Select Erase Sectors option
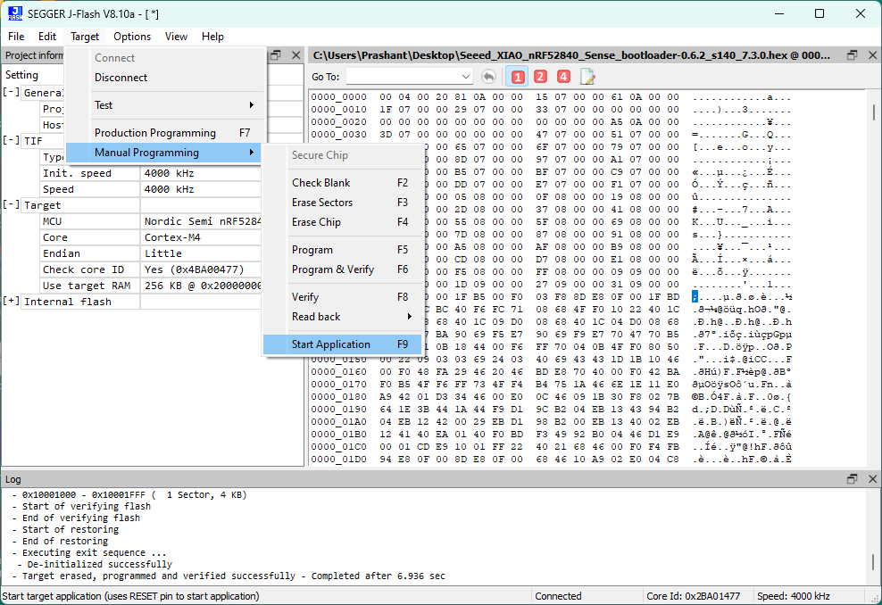The width and height of the screenshot is (882, 605). coord(342,203)
